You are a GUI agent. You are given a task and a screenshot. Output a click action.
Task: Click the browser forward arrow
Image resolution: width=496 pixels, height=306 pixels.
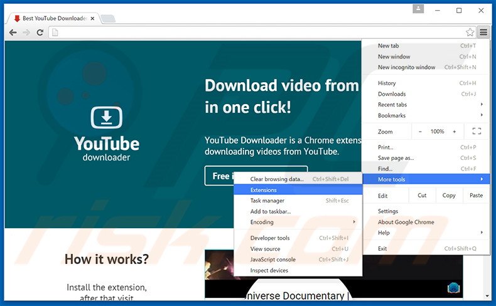[x=26, y=32]
